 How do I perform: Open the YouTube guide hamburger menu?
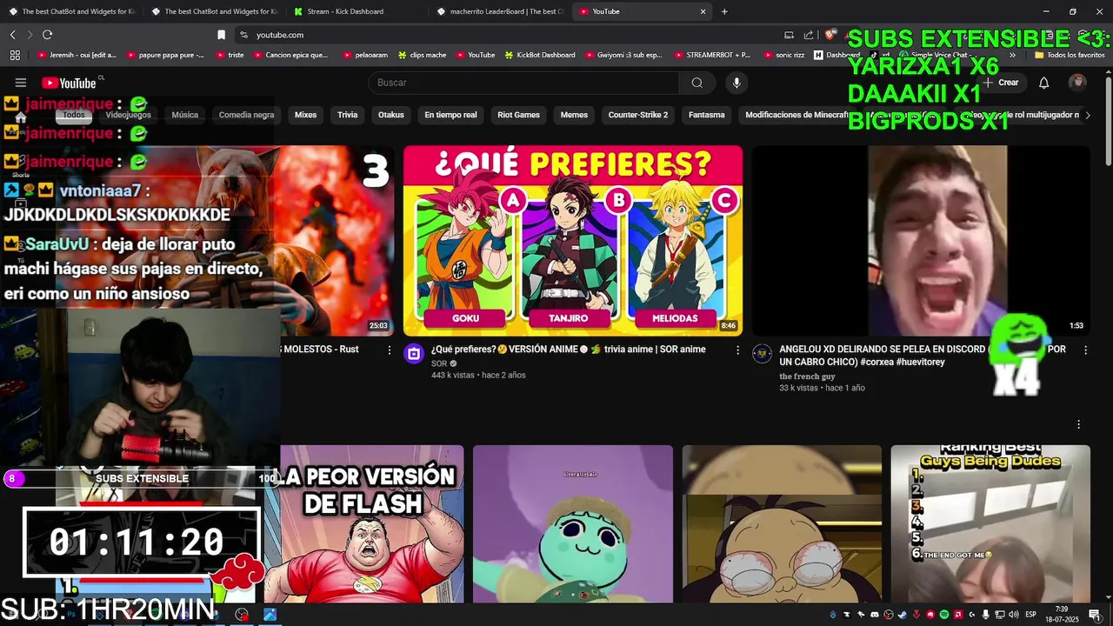tap(21, 83)
